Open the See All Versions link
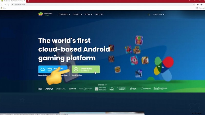The width and height of the screenshot is (205, 115). tap(77, 75)
